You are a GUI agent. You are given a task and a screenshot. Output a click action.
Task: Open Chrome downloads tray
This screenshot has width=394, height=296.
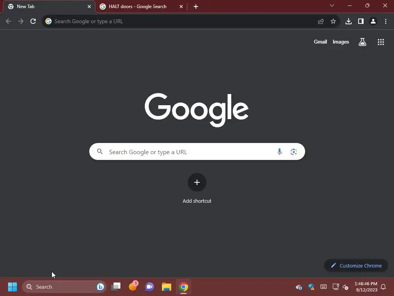[349, 22]
